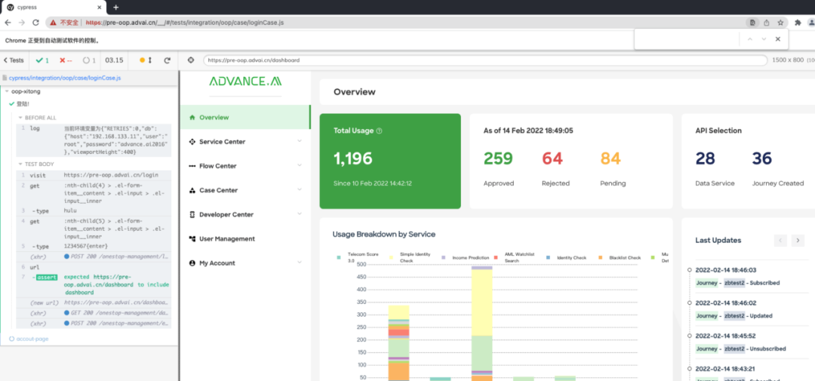Viewport: 815px width, 381px height.
Task: Close the Chrome find bar
Action: coord(777,39)
